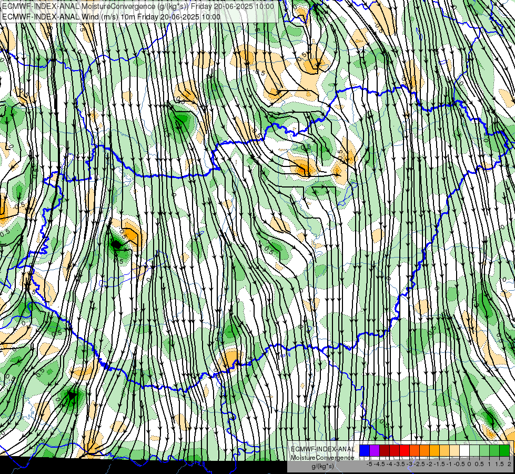Click the darkest green legend swatch

504,450
